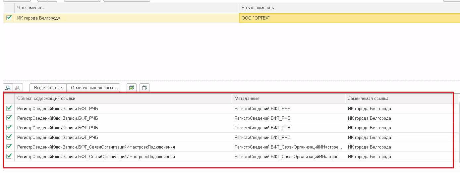Toggle the checkbox of the second БФТ_РЧБ row
Screen dimensions: 460x173
[9, 118]
